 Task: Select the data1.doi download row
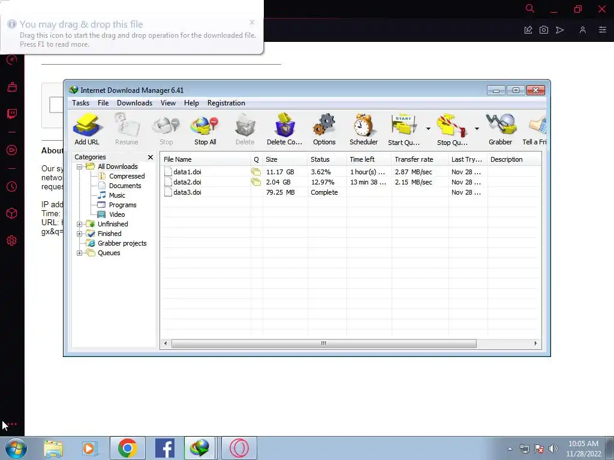click(x=350, y=172)
